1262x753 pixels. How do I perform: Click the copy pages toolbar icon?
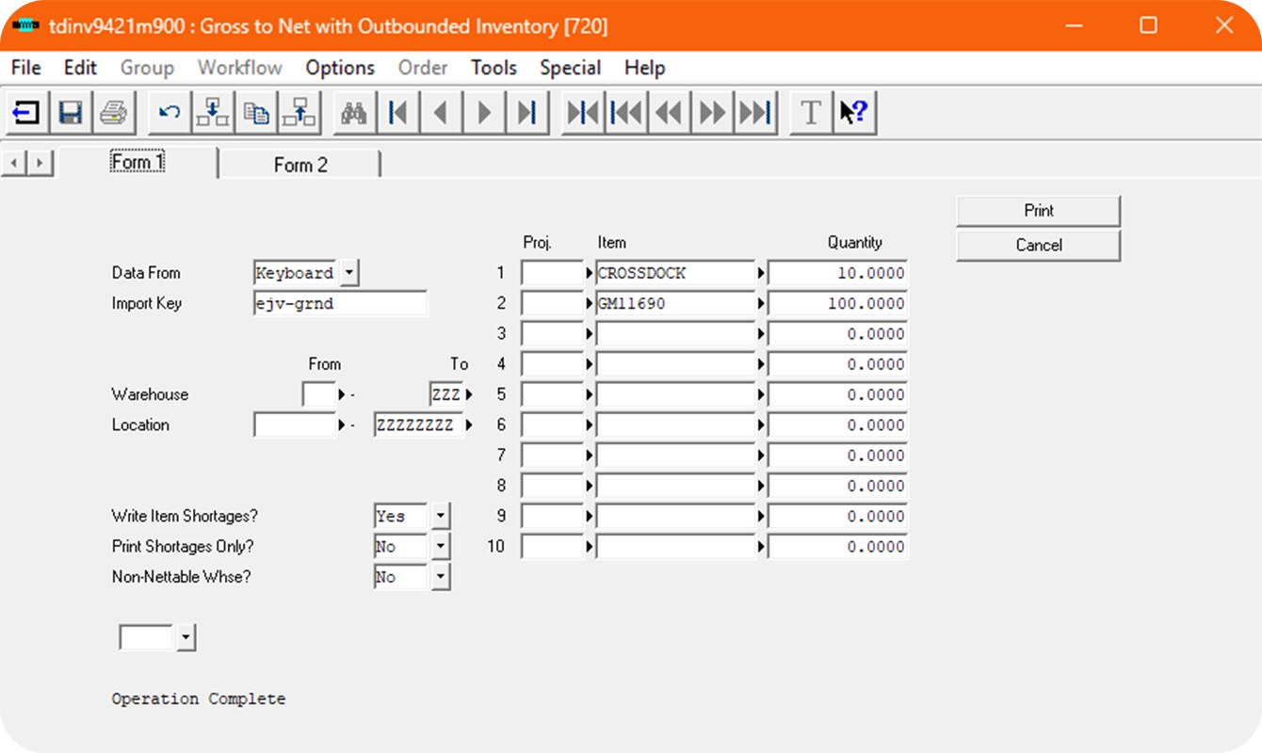pyautogui.click(x=256, y=114)
